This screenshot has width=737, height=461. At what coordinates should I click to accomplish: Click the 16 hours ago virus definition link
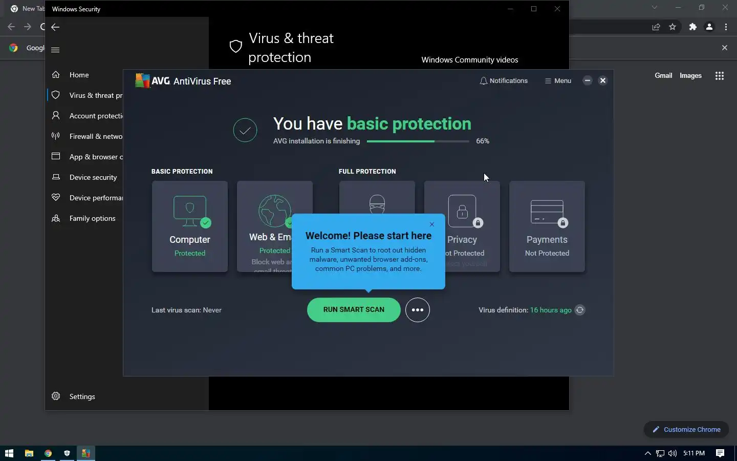pos(551,310)
